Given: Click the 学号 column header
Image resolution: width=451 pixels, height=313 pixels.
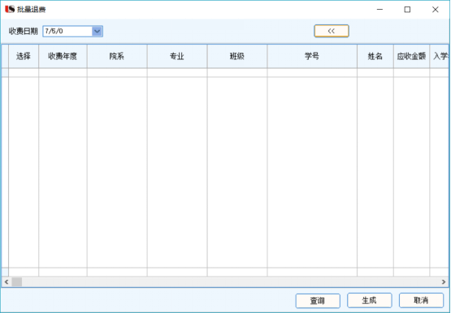Looking at the screenshot, I should [x=312, y=56].
